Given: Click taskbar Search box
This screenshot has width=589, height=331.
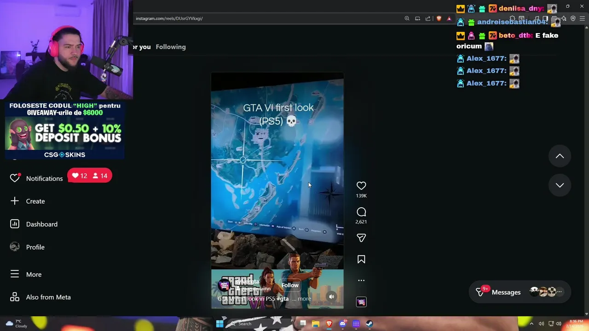Looking at the screenshot, I should pyautogui.click(x=260, y=324).
